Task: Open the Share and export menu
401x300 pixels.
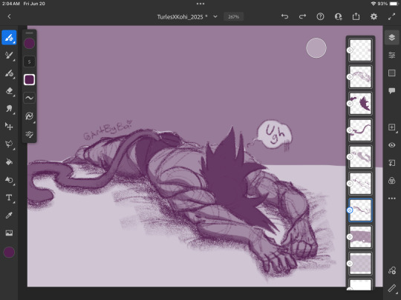Action: (356, 16)
